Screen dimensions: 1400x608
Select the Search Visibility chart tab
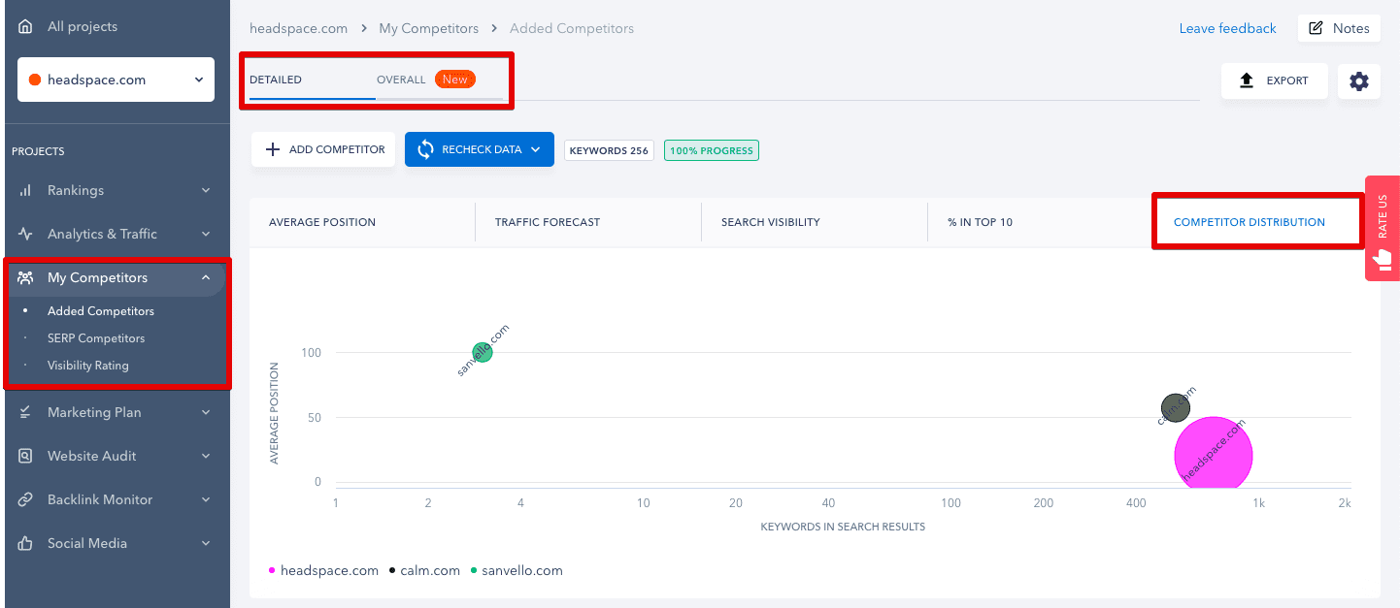tap(771, 222)
